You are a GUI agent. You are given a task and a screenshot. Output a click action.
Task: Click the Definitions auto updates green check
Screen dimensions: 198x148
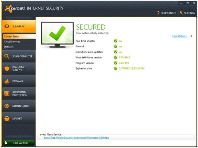coord(115,52)
